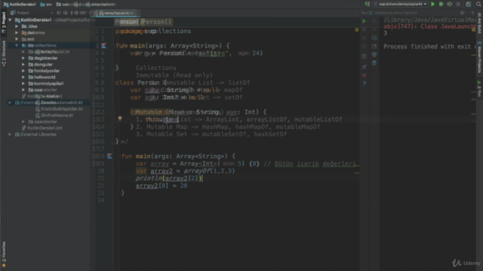
Task: Collapse the KotlinDersleri root node
Action: point(10,20)
